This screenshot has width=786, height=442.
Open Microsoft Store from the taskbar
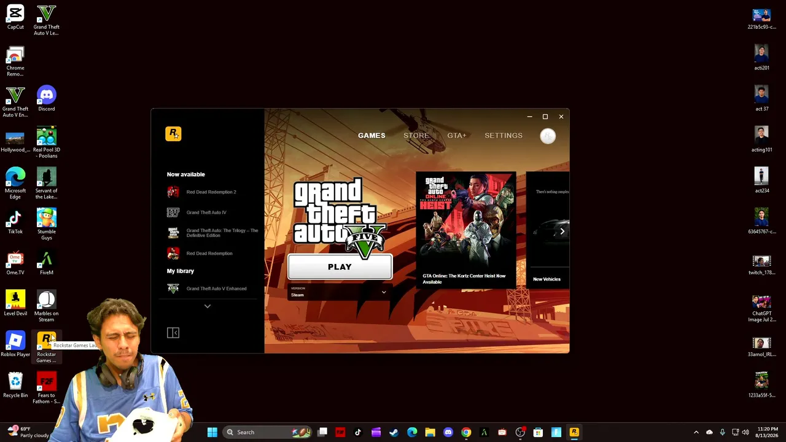(x=538, y=432)
